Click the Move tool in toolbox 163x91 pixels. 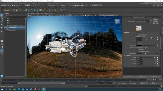click(2, 25)
